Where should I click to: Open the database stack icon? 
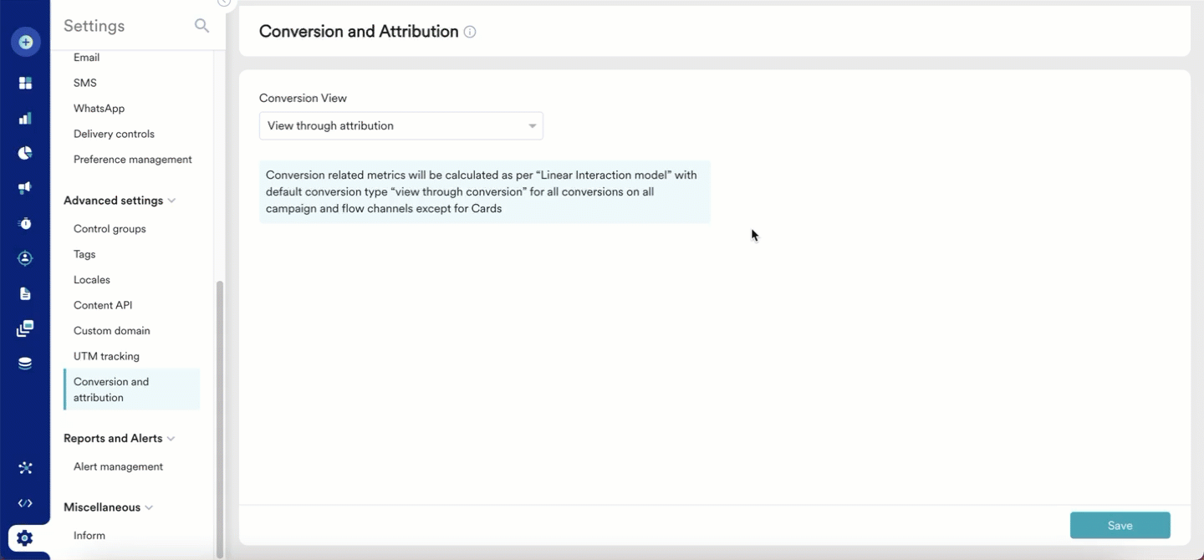point(25,364)
